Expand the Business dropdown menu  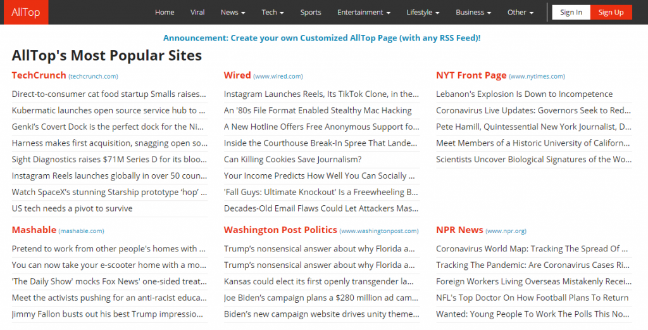pyautogui.click(x=473, y=13)
